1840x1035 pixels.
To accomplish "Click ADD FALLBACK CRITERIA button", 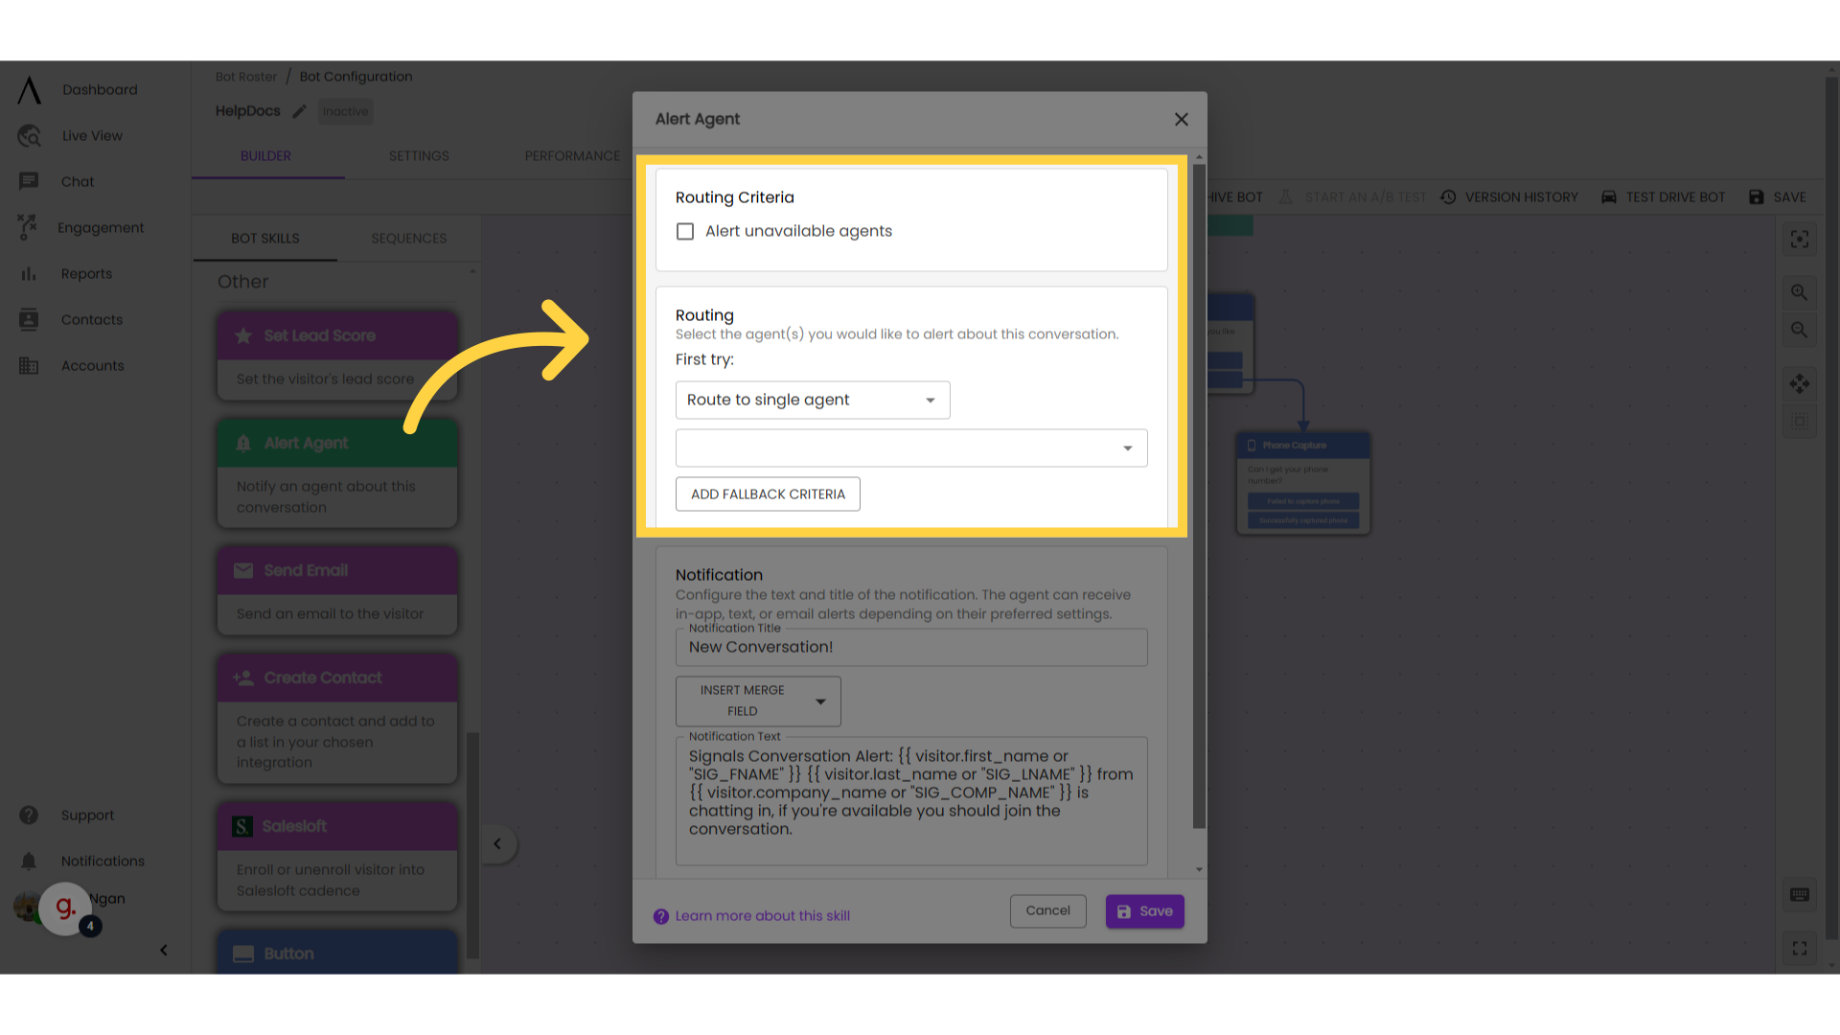I will click(x=769, y=494).
